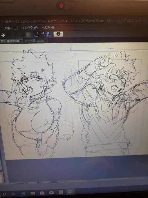Open the フィルター(I) menu
The image size is (148, 198).
tap(10, 28)
